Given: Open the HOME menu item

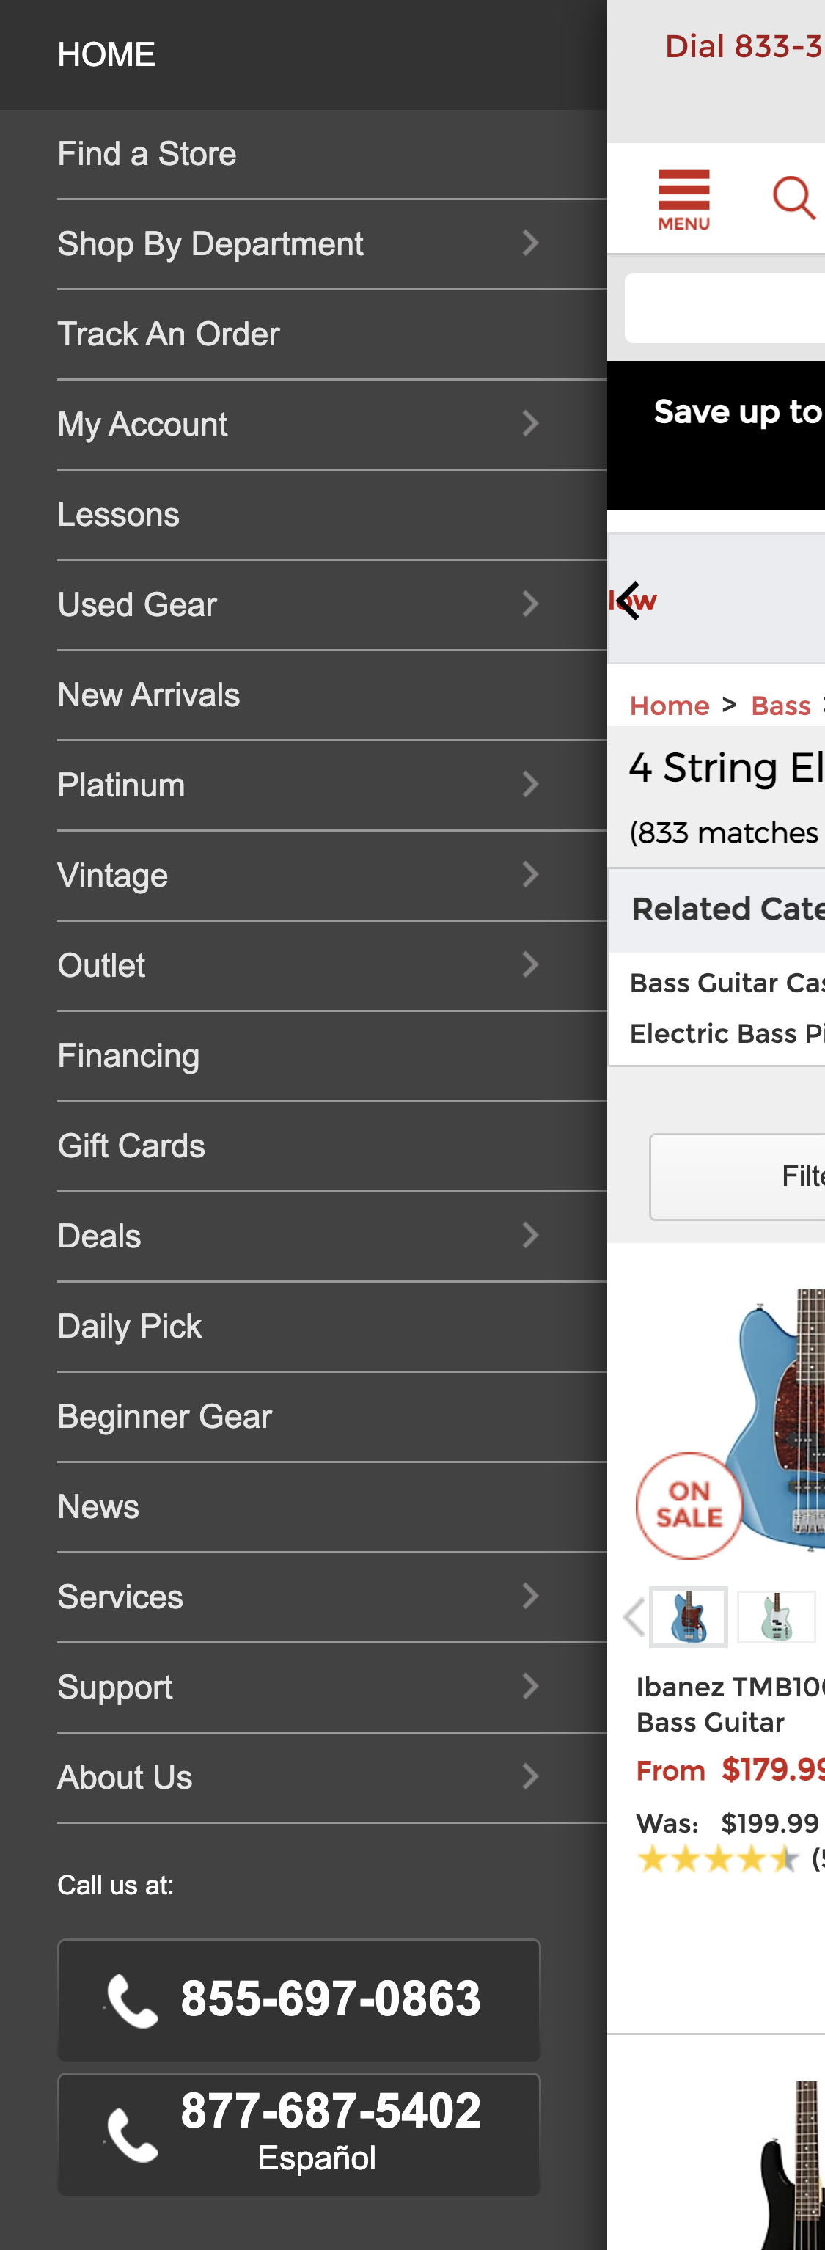Looking at the screenshot, I should coord(106,55).
